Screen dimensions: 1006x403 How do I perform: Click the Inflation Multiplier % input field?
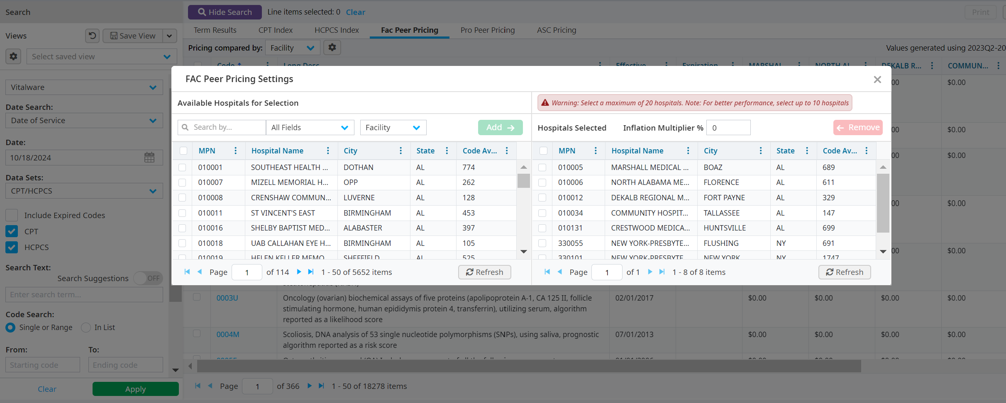(728, 128)
